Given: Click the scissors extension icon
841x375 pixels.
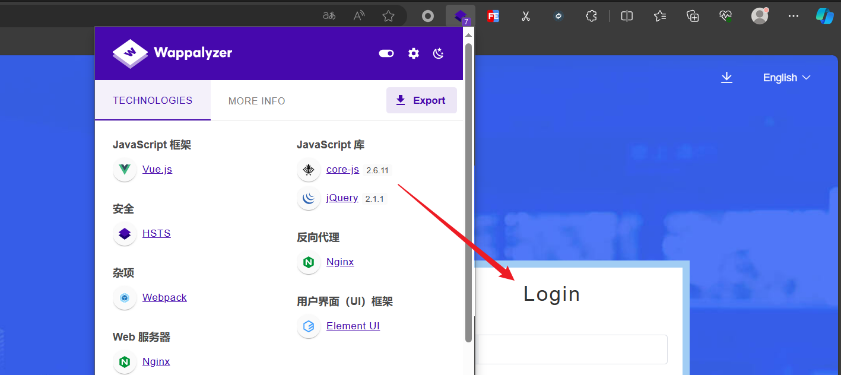Looking at the screenshot, I should pos(525,16).
